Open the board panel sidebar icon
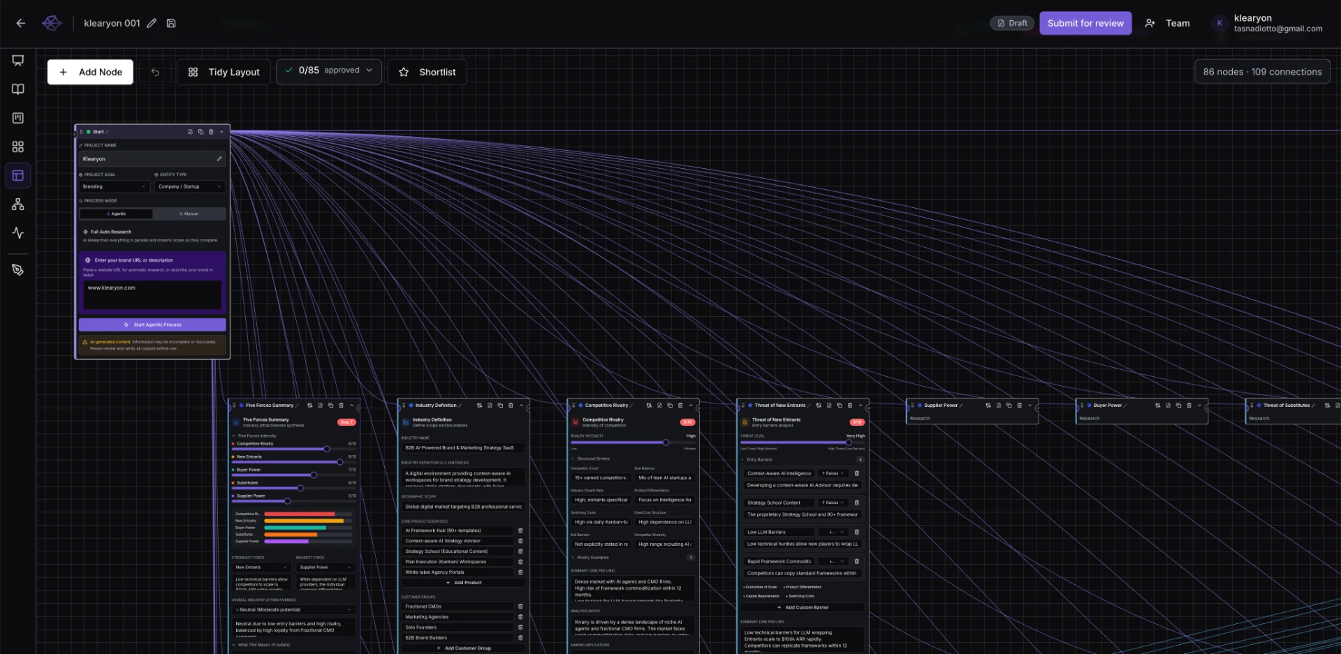This screenshot has height=654, width=1341. [18, 118]
